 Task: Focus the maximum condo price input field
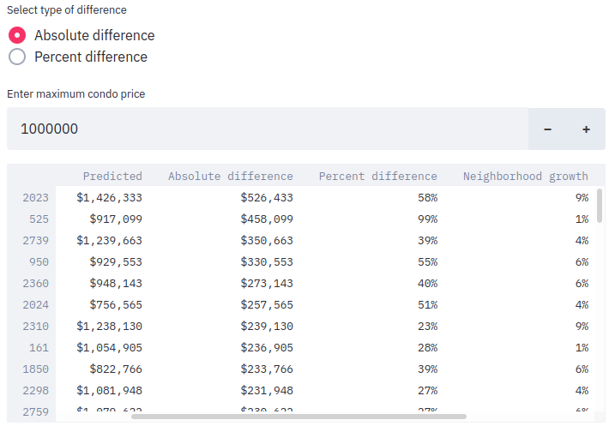(266, 129)
